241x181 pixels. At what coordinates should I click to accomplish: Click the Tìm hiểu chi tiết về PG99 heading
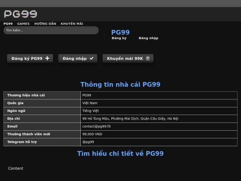pos(120,153)
